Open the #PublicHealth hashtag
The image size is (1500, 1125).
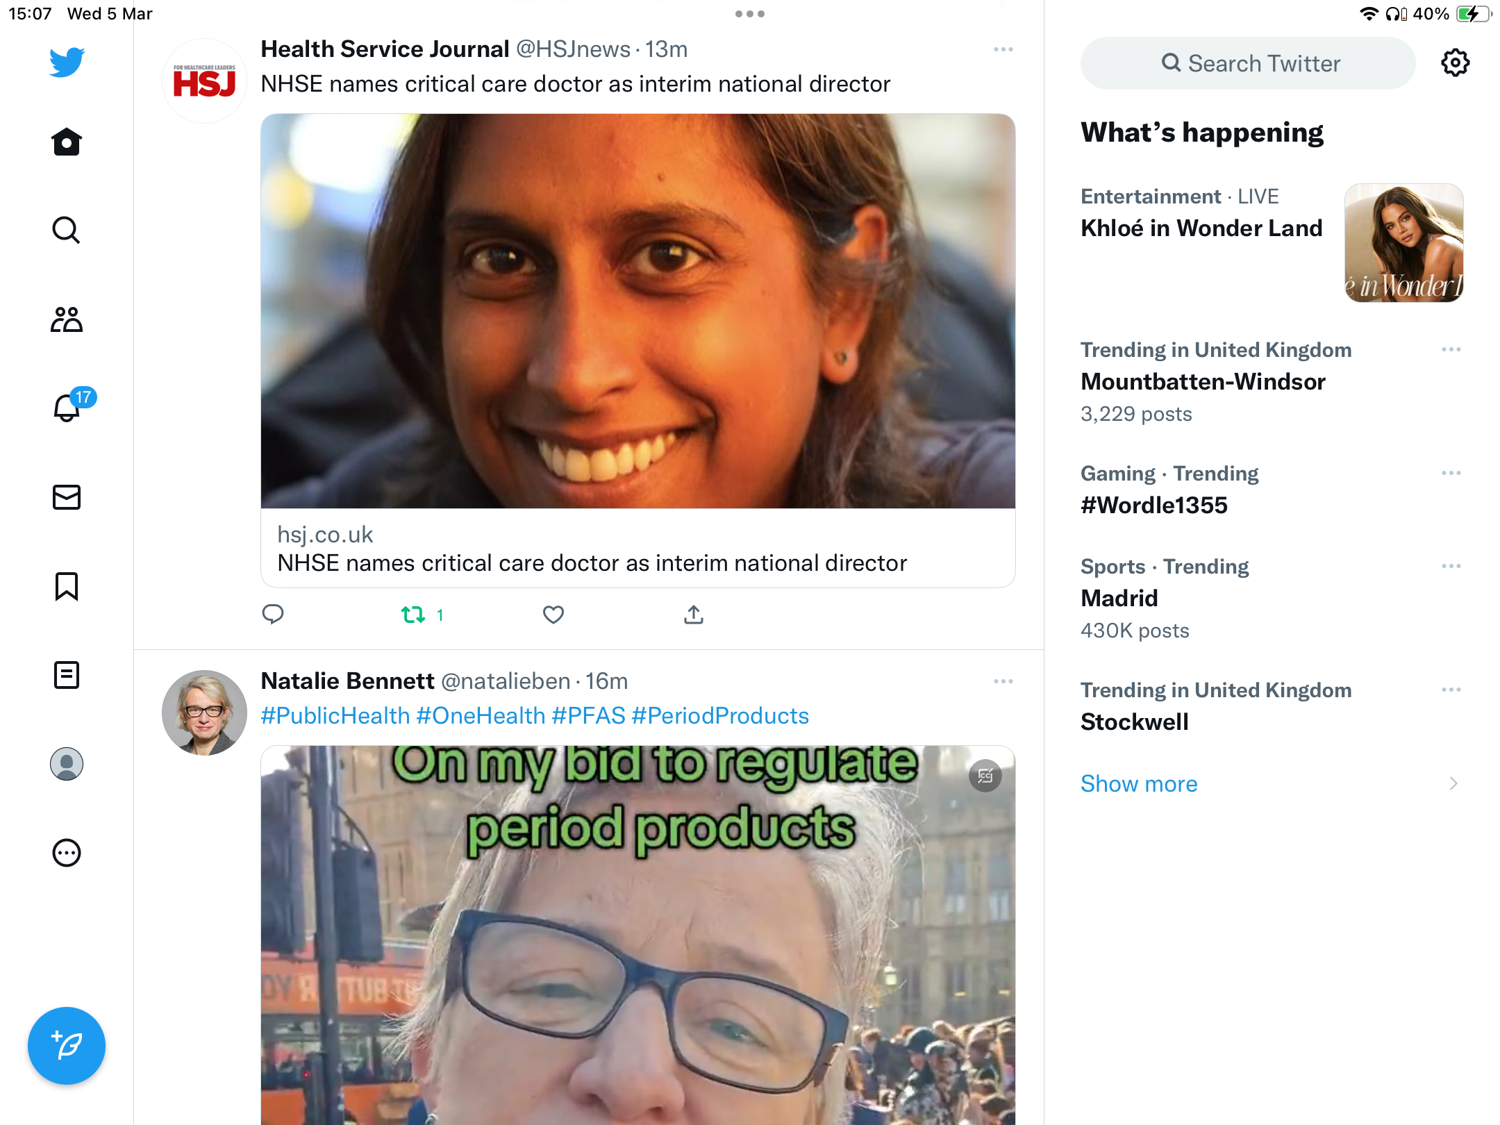pos(335,715)
